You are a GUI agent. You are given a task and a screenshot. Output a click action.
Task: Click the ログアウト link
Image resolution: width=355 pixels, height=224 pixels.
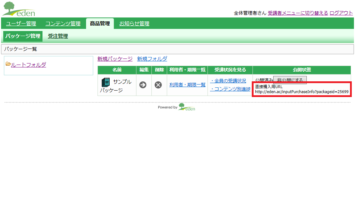[x=341, y=13]
